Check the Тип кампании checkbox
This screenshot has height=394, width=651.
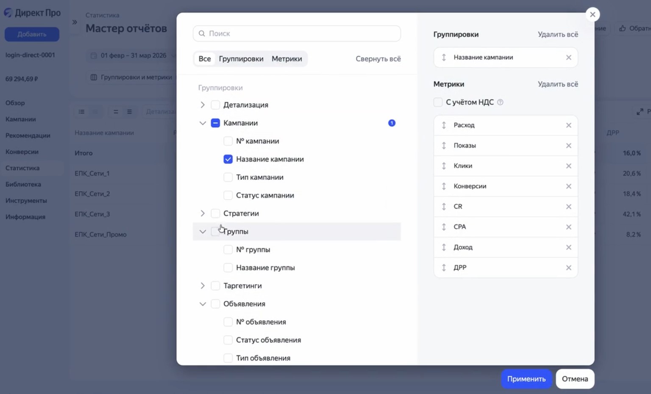click(228, 177)
